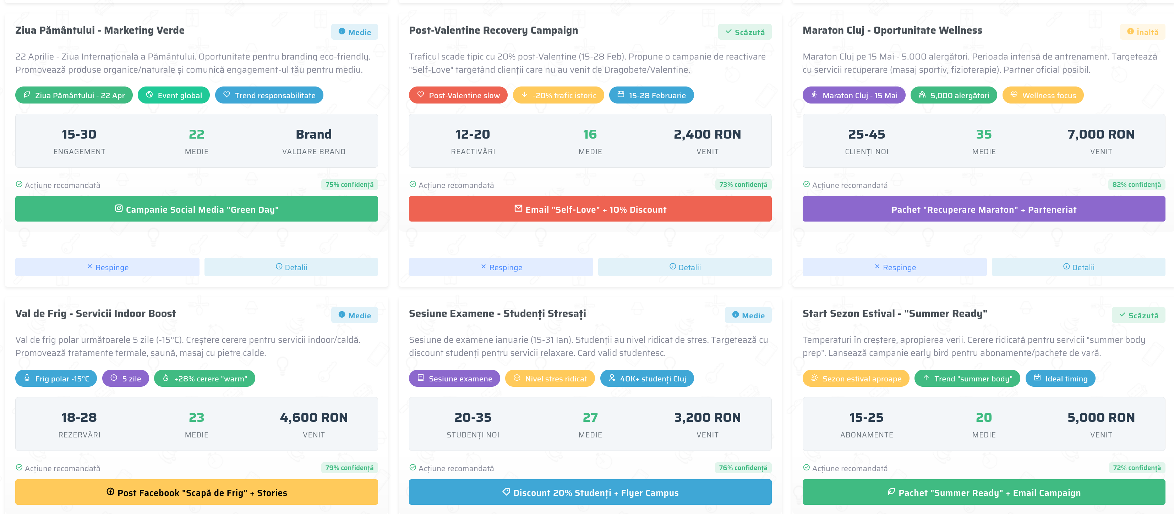
Task: Click the Înaltă priority badge
Action: [x=1142, y=32]
